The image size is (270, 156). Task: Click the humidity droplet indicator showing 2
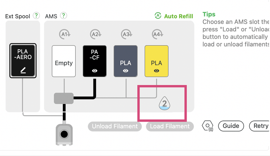164,103
